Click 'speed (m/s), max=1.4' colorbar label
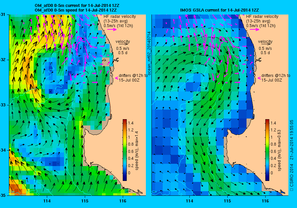The image size is (297, 208). click(137, 151)
